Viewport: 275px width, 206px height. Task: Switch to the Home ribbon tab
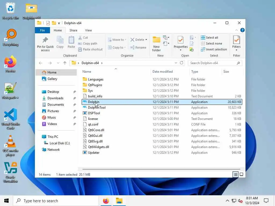[x=58, y=30]
